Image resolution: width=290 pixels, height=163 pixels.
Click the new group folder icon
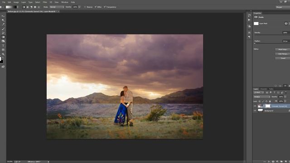281,162
